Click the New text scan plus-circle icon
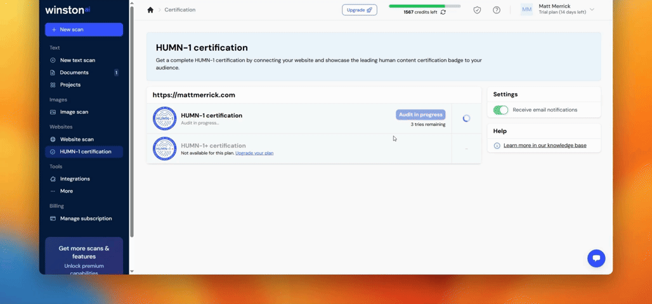Screen dimensions: 652x304 pos(53,60)
